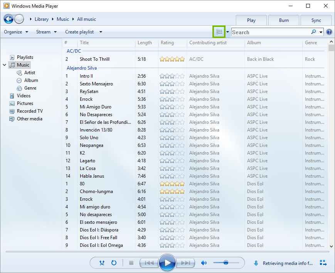Toggle repeat playback
Screen dimensions: 335x273
point(113,263)
